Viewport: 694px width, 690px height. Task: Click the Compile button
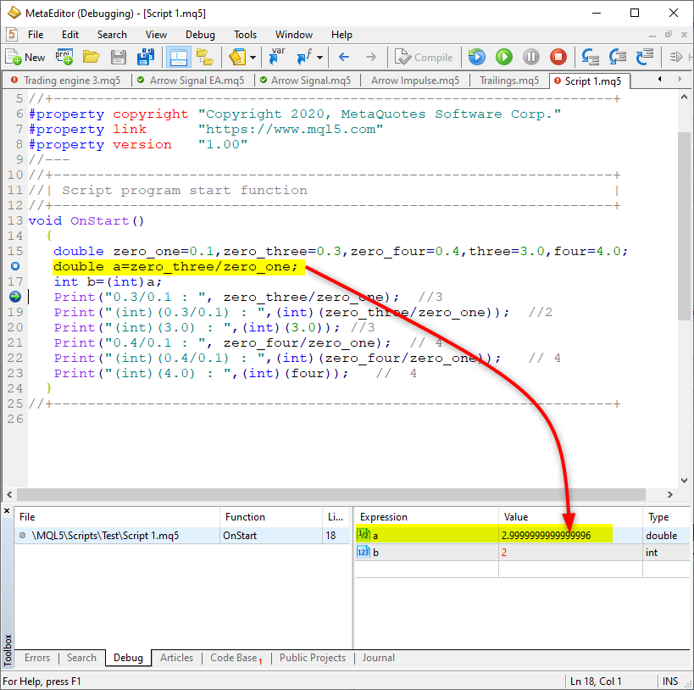pos(424,57)
